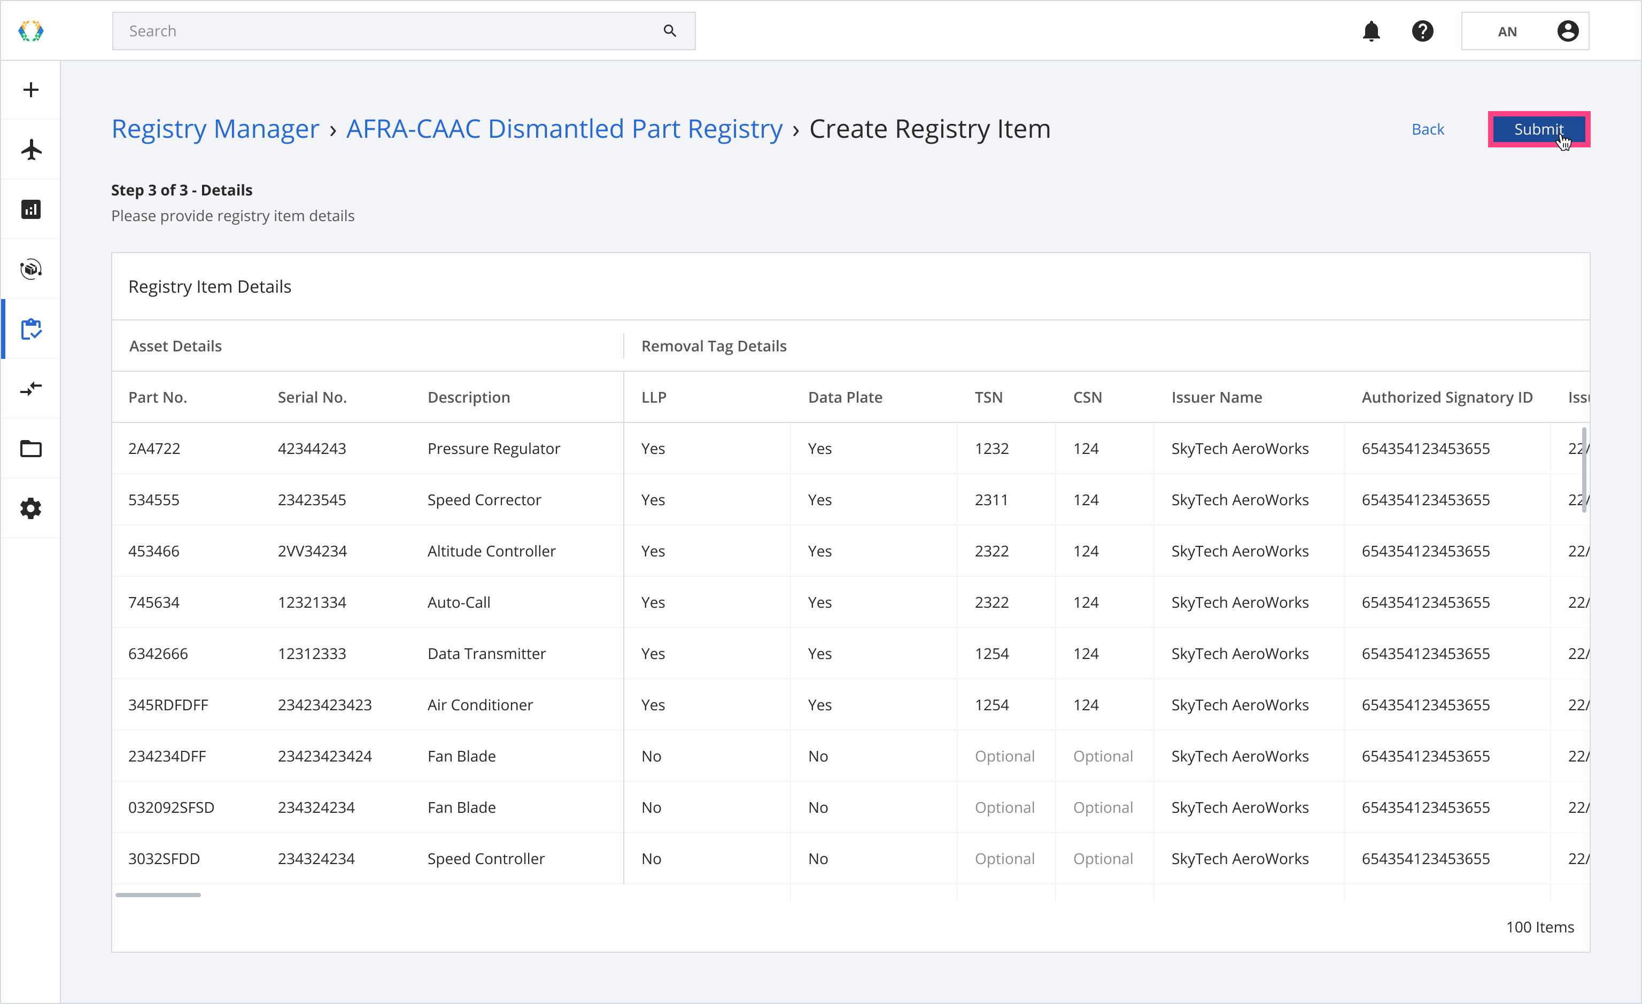Screen dimensions: 1642x1004
Task: Click into the Search field
Action: [x=386, y=32]
